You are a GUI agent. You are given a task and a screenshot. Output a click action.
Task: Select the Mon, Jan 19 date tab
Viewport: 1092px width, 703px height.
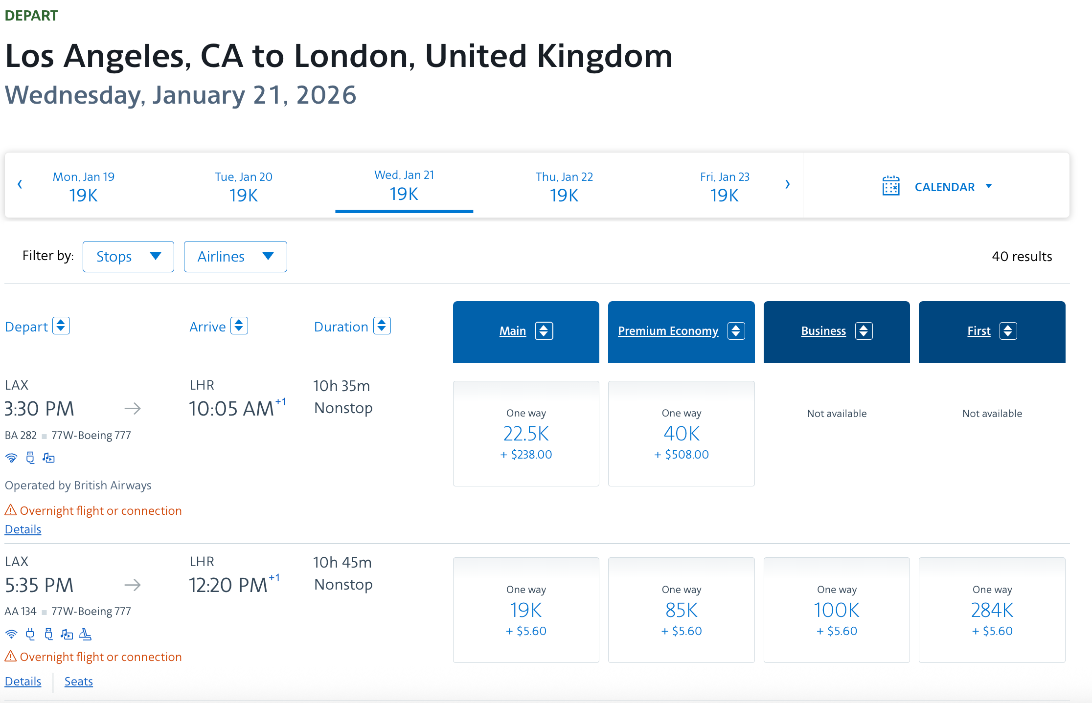[x=84, y=186]
